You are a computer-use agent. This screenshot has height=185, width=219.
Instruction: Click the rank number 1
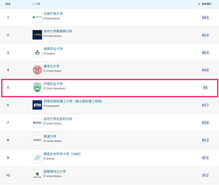pos(8,18)
